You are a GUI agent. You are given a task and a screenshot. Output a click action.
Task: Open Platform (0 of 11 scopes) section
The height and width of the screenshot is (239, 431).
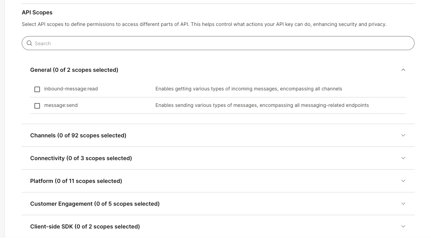click(76, 181)
